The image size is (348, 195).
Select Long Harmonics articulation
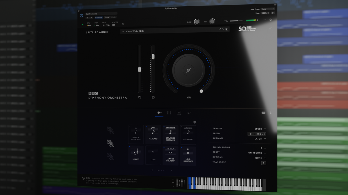[x=188, y=155]
